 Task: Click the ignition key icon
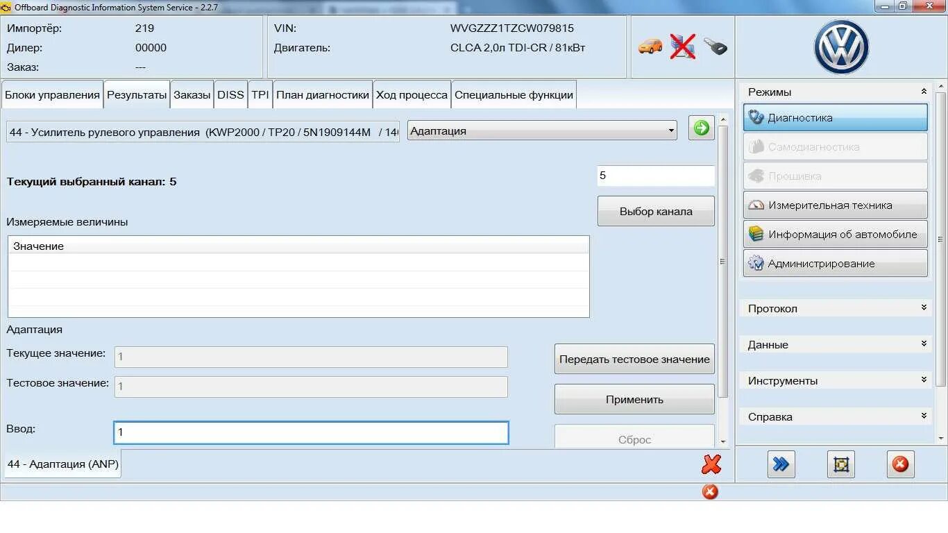coord(715,46)
